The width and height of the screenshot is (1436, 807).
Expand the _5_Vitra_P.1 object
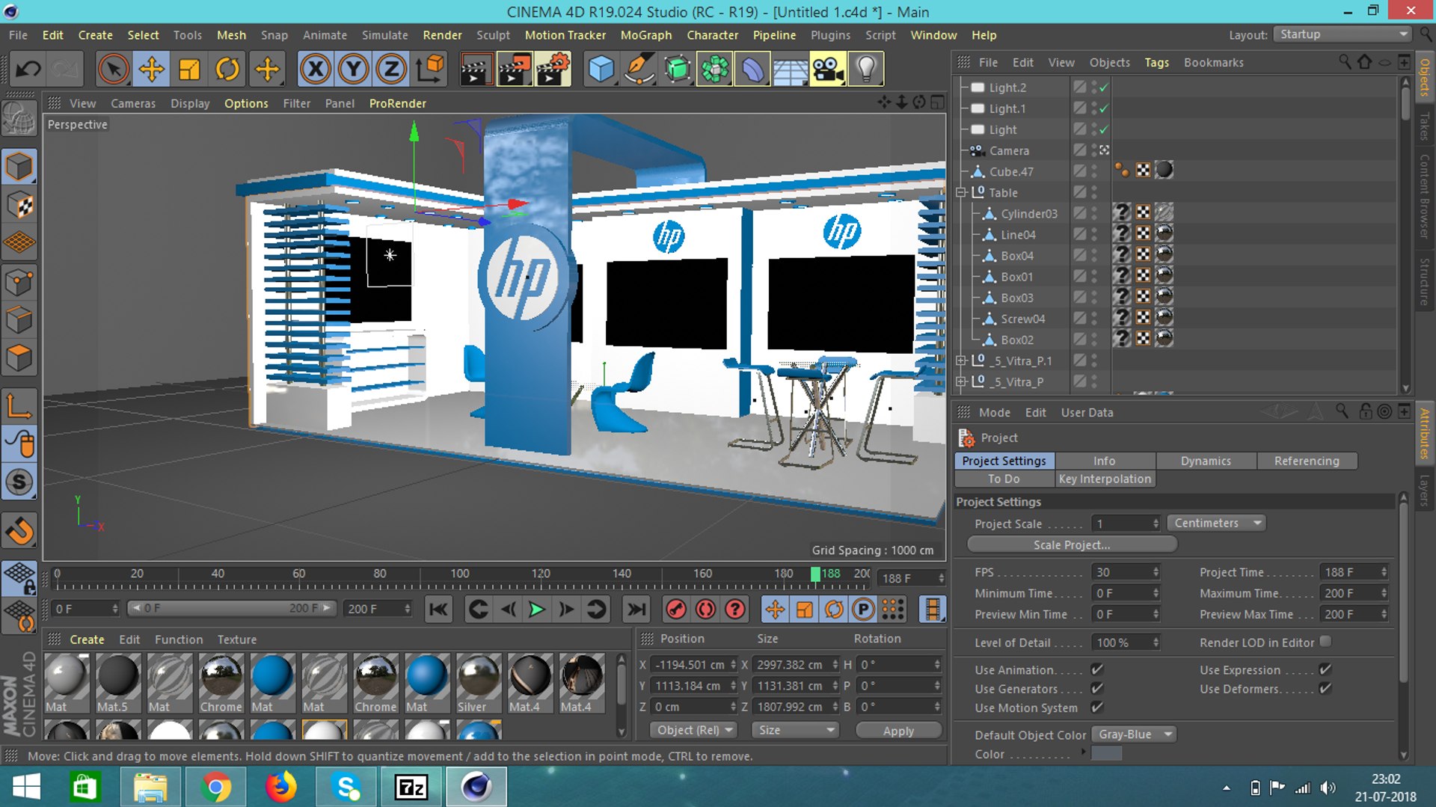click(961, 360)
